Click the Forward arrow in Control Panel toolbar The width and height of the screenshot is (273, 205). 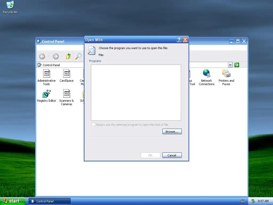pyautogui.click(x=56, y=56)
